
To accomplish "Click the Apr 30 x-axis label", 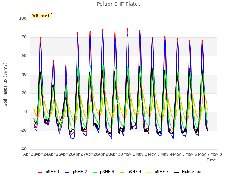I will pyautogui.click(x=117, y=154).
